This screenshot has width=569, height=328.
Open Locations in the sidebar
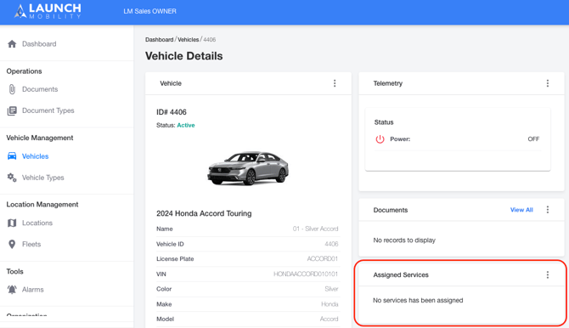(x=37, y=223)
